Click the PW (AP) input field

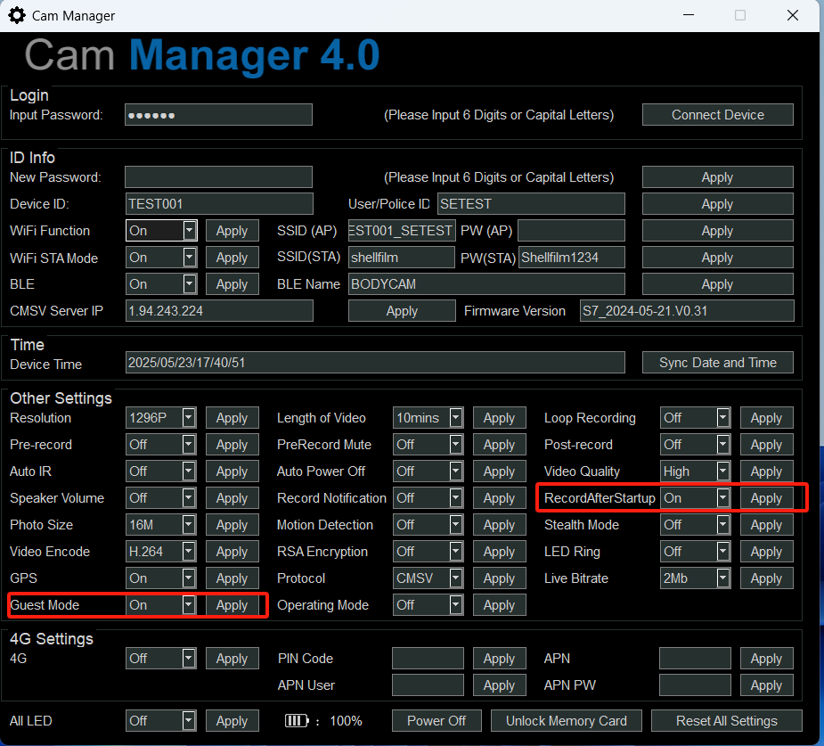[571, 231]
